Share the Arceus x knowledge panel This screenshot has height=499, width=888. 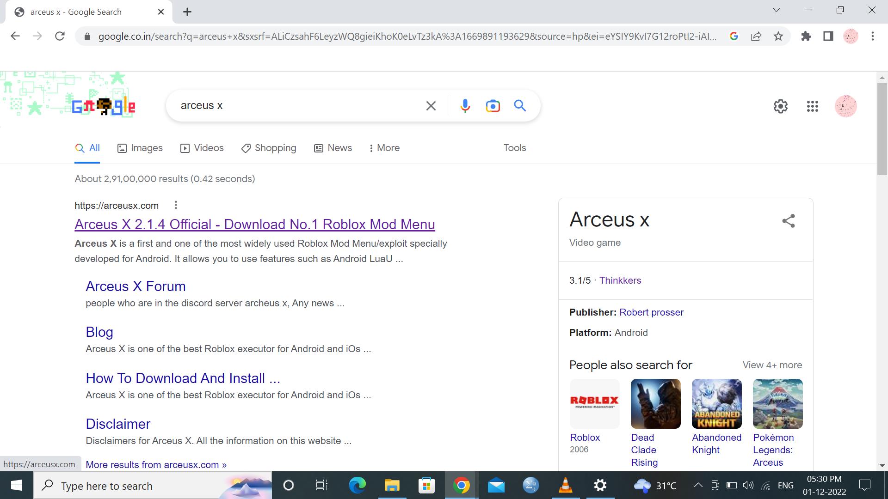(789, 221)
